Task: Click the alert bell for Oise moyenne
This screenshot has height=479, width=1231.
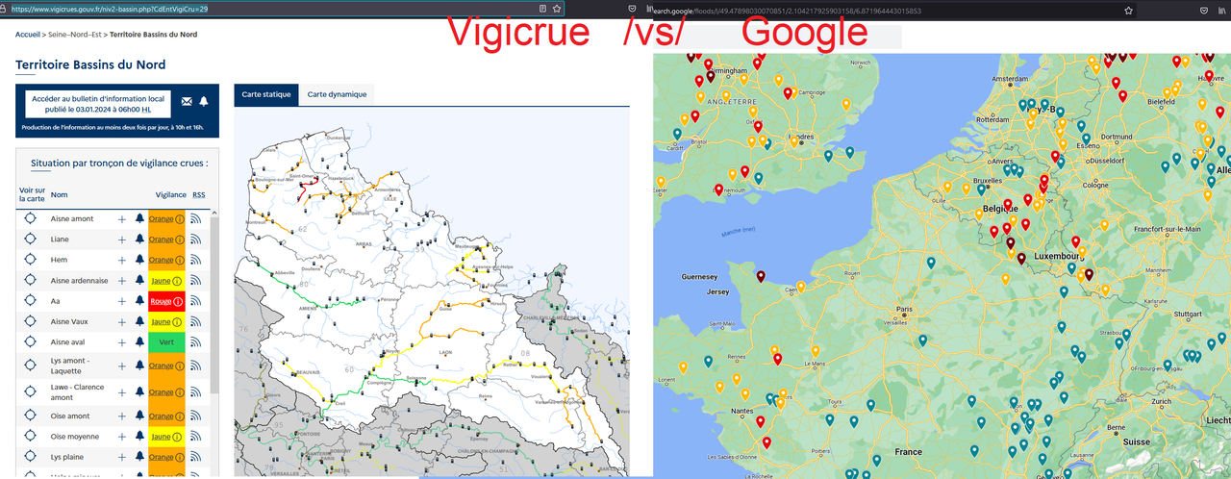Action: pyautogui.click(x=140, y=437)
